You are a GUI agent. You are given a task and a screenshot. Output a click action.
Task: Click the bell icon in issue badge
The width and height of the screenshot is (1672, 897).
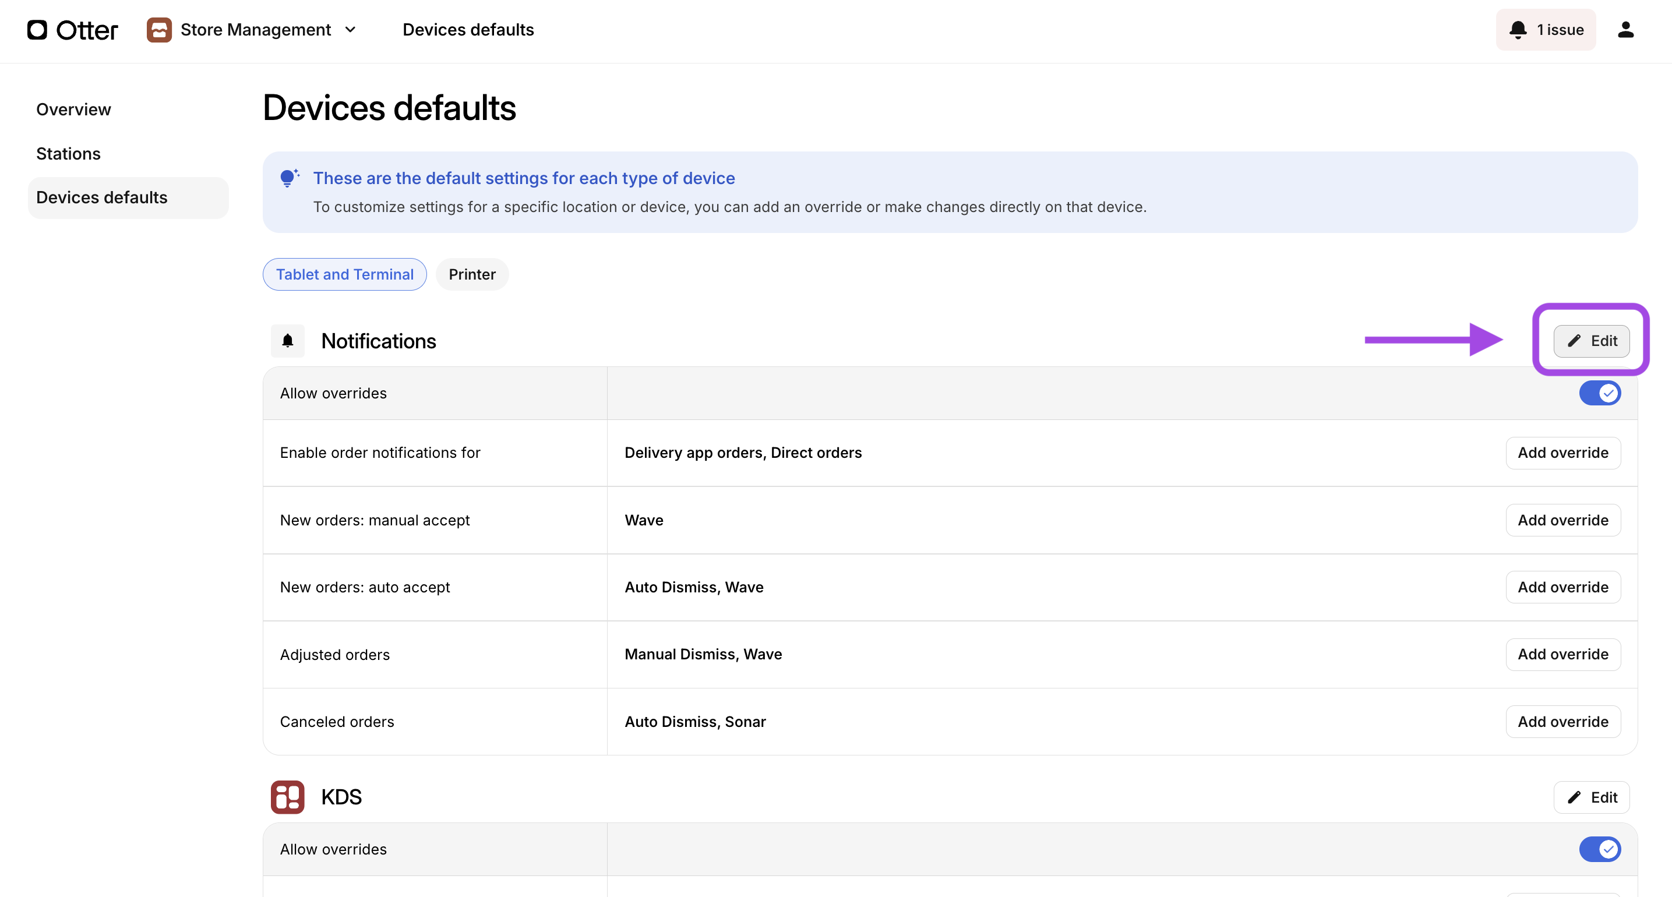coord(1518,30)
